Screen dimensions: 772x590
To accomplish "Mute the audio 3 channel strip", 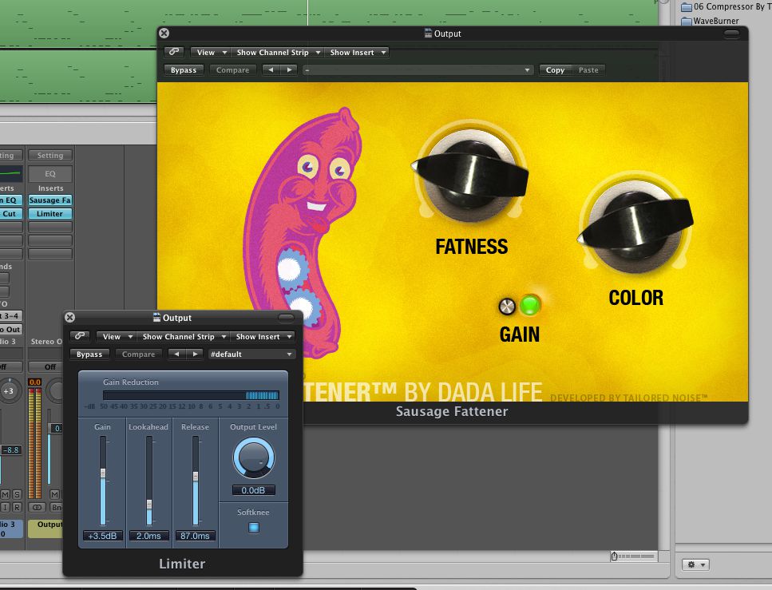I will coord(5,494).
